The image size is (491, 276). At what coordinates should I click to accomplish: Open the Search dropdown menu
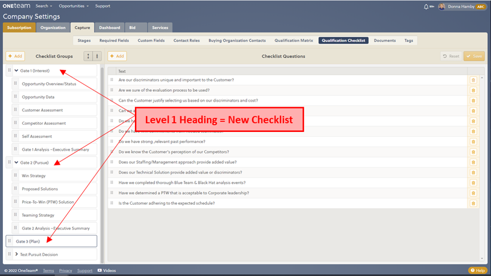pyautogui.click(x=44, y=6)
